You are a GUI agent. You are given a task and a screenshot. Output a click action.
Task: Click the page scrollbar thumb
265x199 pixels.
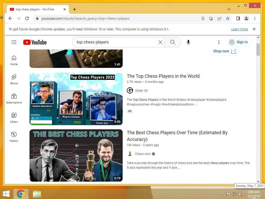coord(258,49)
